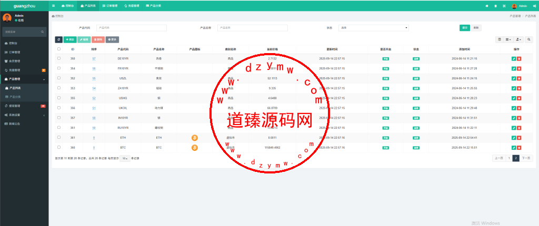
Task: Click the toggle view icon in table toolbar
Action: click(500, 40)
